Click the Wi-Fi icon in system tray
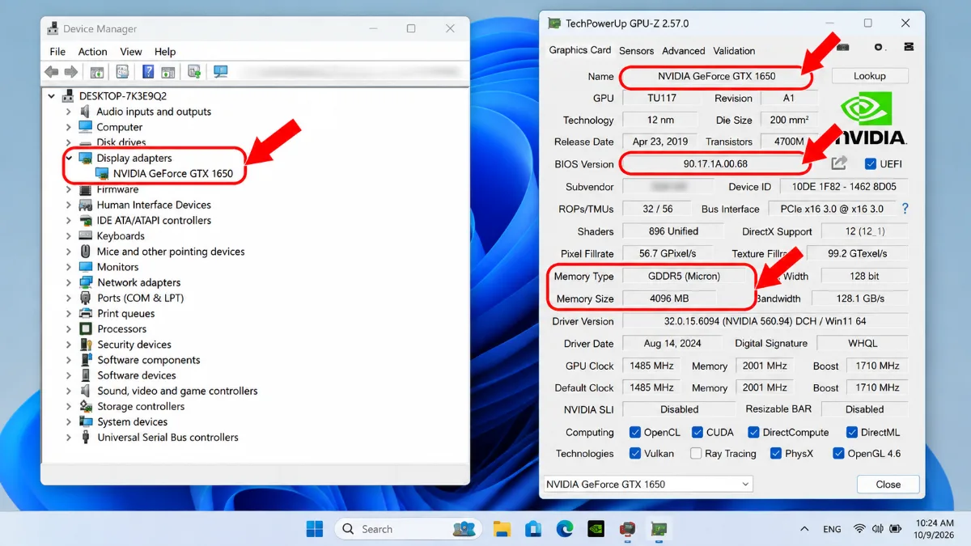This screenshot has width=971, height=546. [859, 529]
